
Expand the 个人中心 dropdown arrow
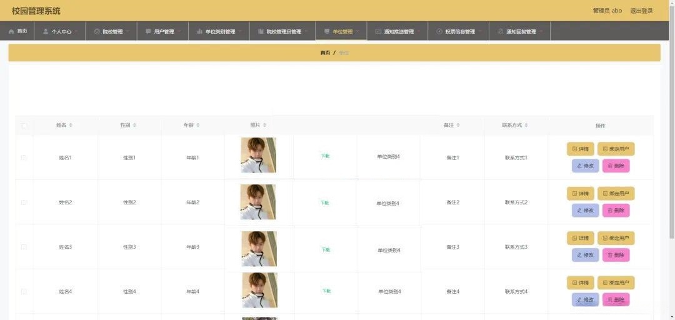click(76, 31)
